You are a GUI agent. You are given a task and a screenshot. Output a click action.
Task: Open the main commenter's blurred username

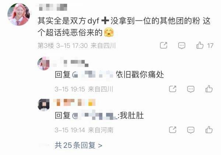point(53,7)
